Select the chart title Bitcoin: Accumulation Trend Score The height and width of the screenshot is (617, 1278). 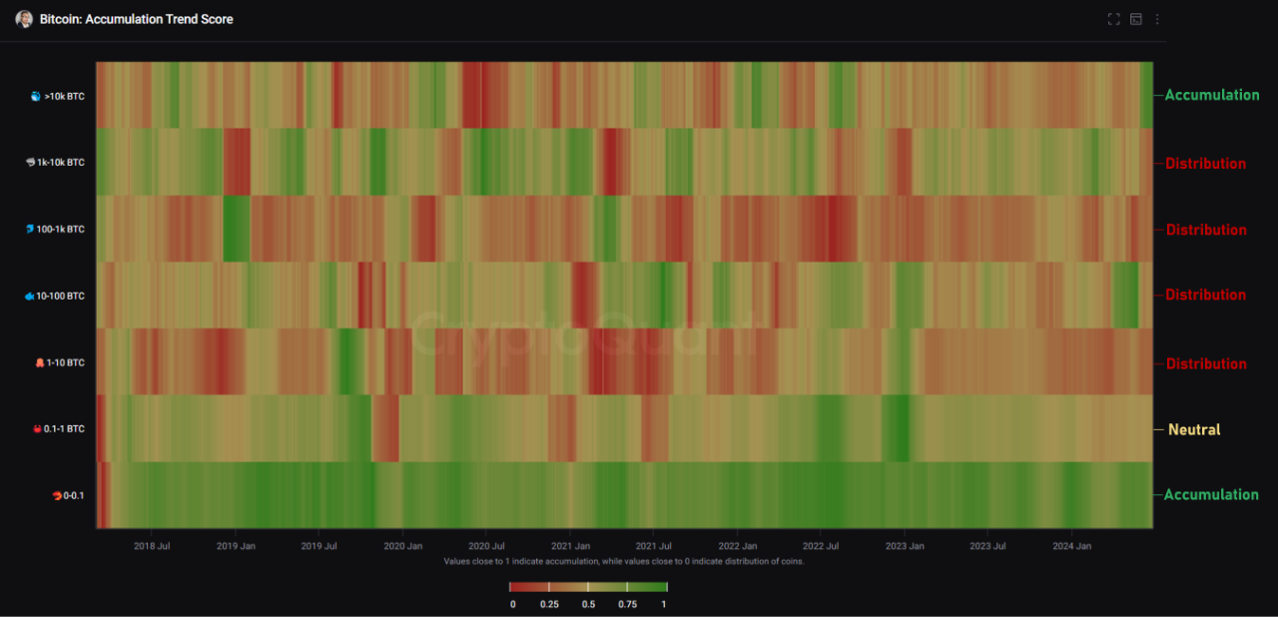134,18
